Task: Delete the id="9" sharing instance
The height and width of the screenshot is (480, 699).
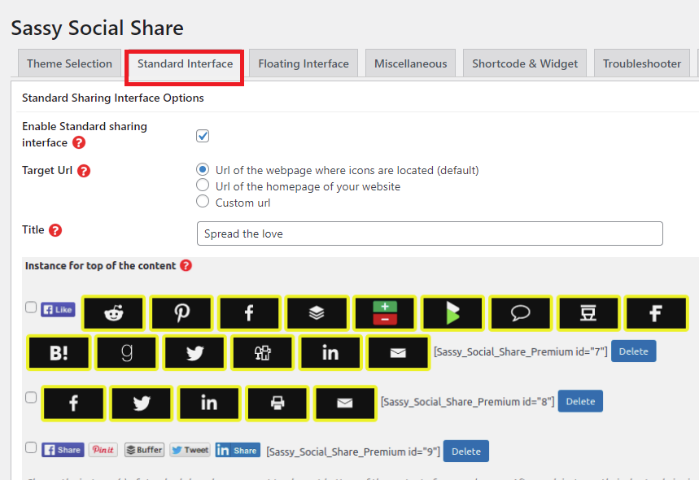Action: tap(466, 452)
